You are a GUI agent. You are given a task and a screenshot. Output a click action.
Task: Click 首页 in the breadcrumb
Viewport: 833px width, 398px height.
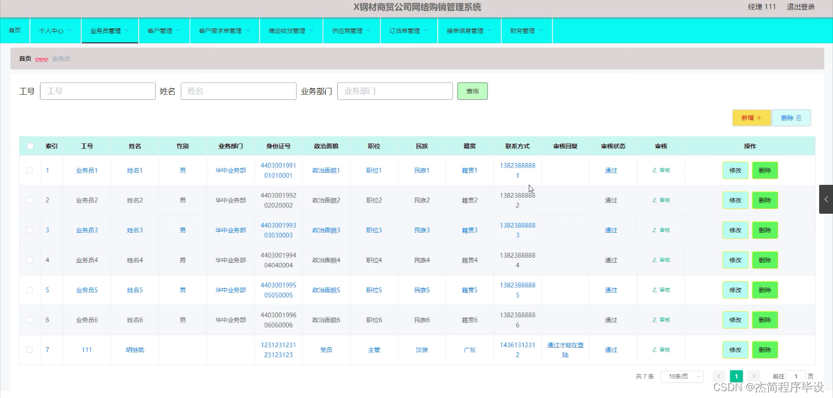click(25, 59)
